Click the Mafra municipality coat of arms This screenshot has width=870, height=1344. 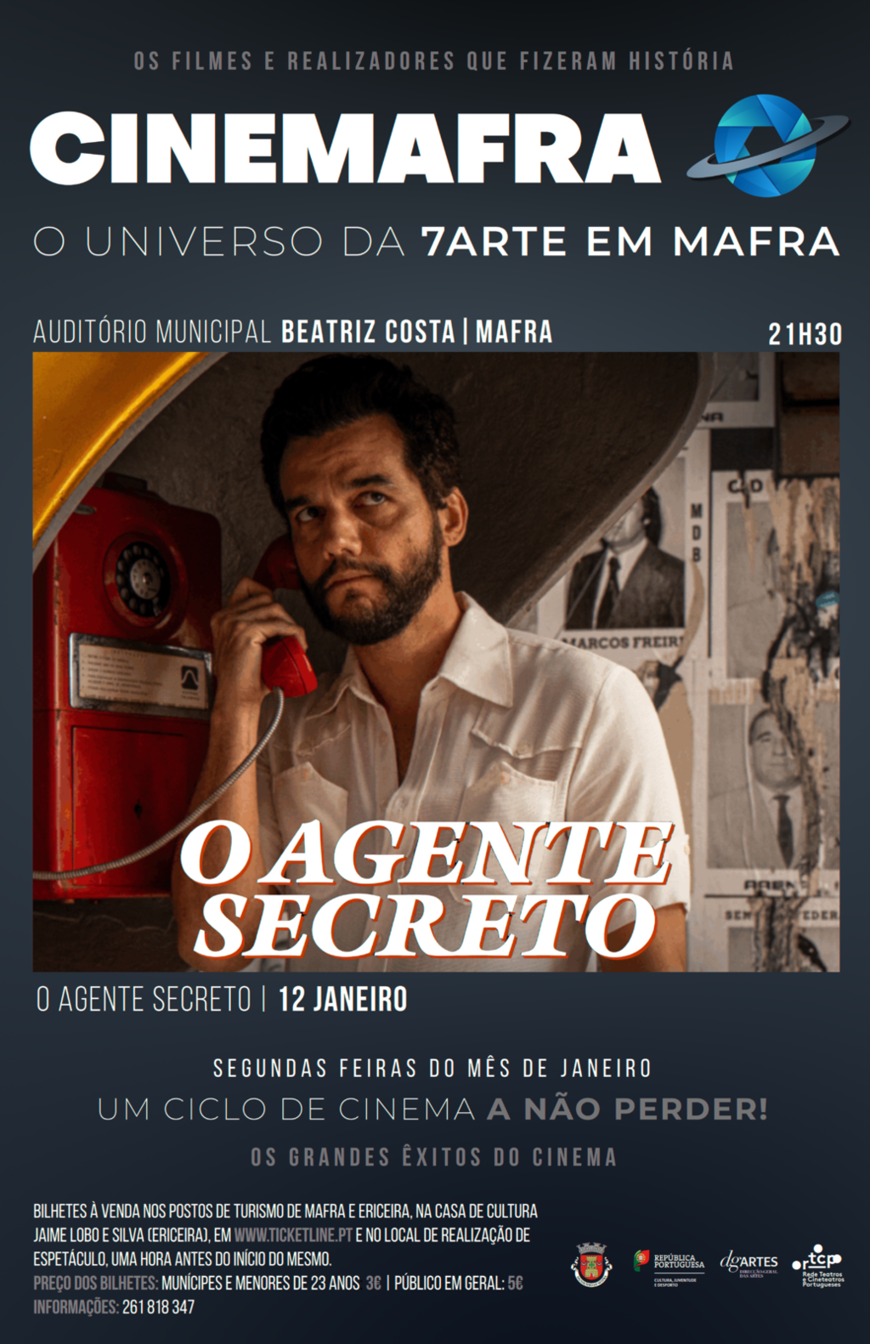click(x=590, y=1264)
